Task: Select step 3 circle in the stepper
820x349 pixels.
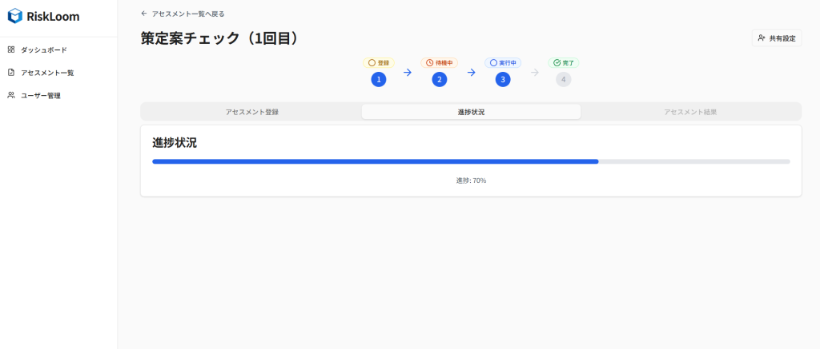Action: coord(502,79)
